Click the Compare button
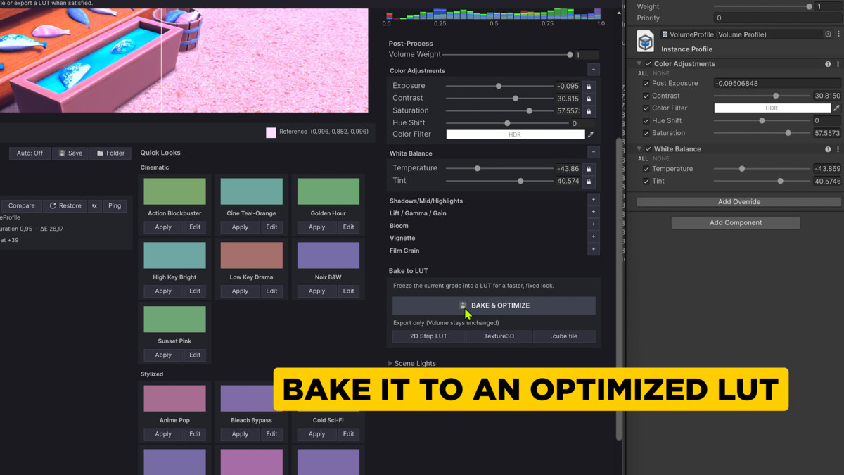844x475 pixels. [x=21, y=206]
